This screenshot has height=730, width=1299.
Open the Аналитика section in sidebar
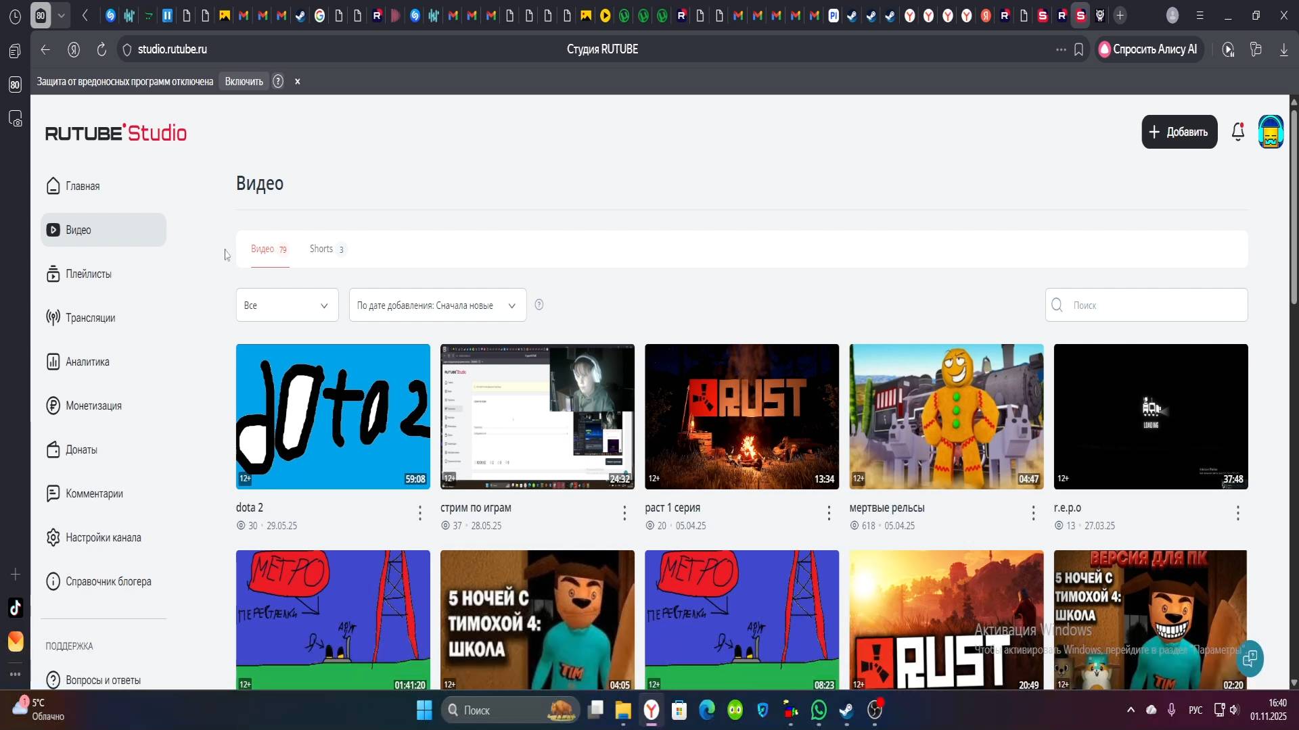pyautogui.click(x=87, y=362)
